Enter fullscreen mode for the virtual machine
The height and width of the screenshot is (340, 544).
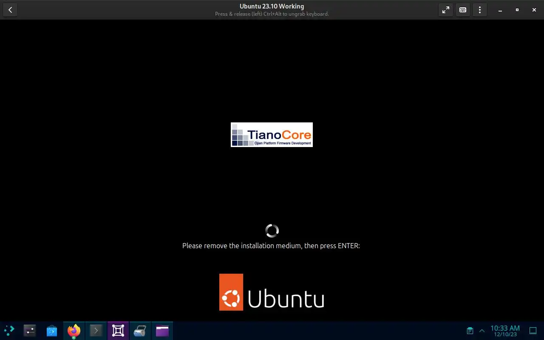(x=446, y=10)
